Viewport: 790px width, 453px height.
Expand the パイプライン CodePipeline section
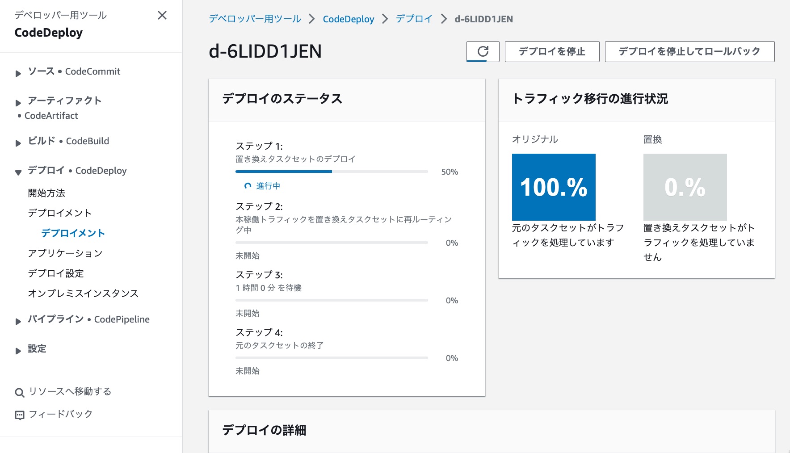pos(18,321)
